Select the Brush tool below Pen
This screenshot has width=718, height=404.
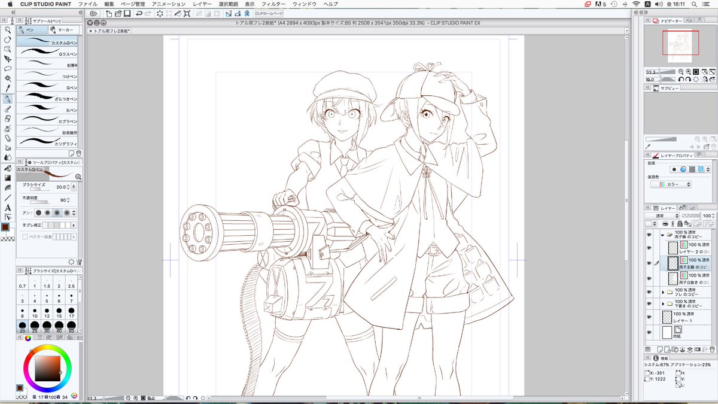[x=7, y=109]
